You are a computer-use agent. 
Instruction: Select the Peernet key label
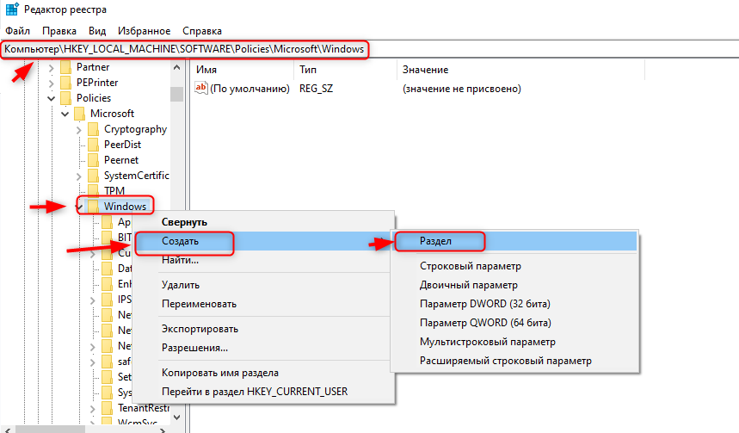(121, 160)
